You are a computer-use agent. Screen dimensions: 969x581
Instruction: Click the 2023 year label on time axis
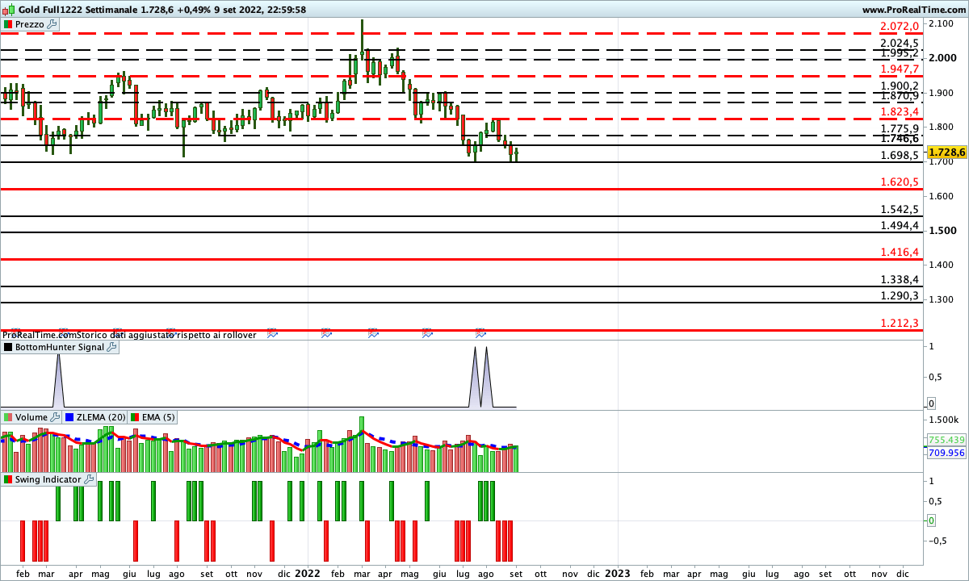[x=618, y=574]
